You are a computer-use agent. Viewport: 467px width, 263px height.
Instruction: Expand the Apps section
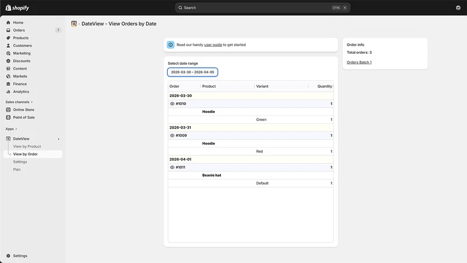(11, 129)
